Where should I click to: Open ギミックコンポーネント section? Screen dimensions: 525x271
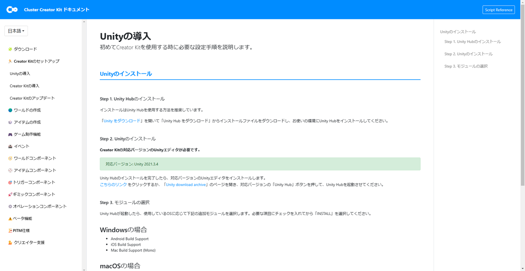(34, 194)
